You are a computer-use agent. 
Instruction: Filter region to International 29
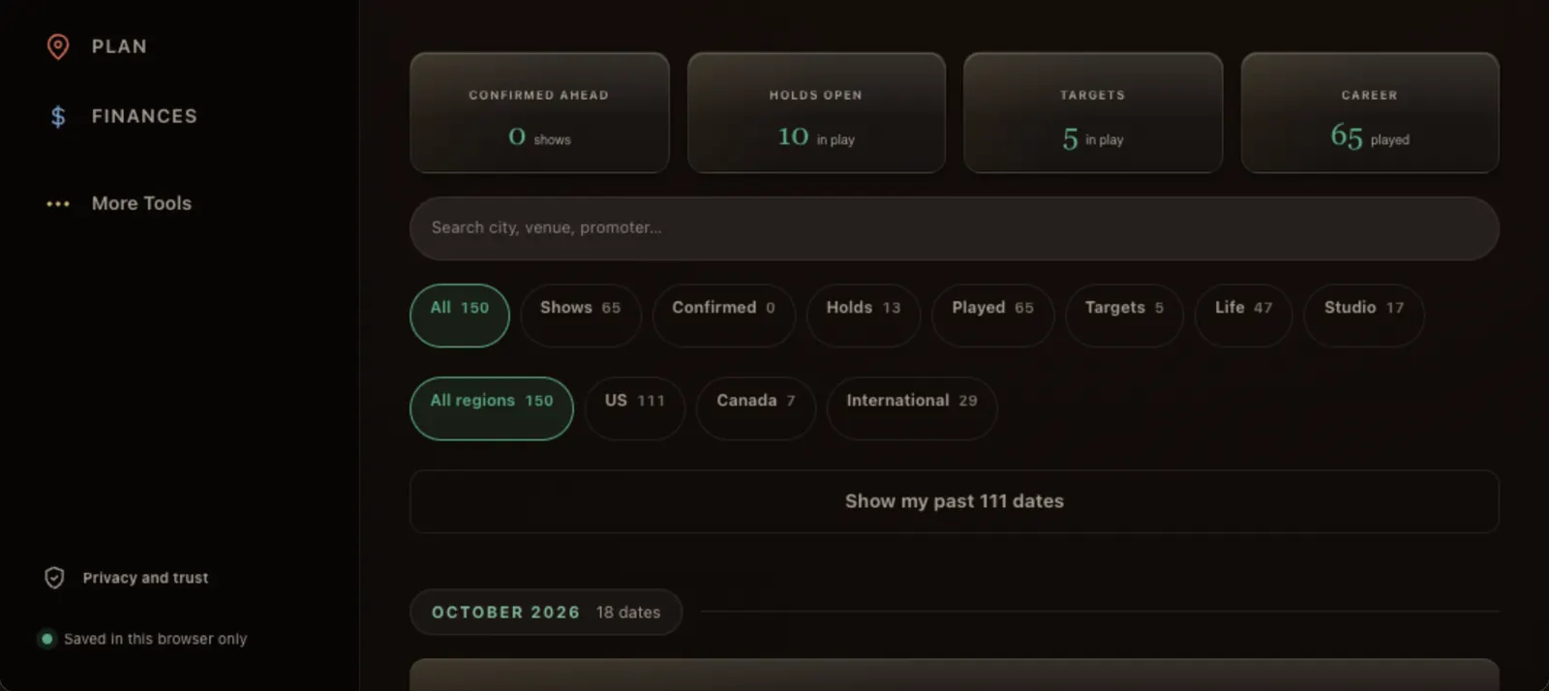(912, 408)
